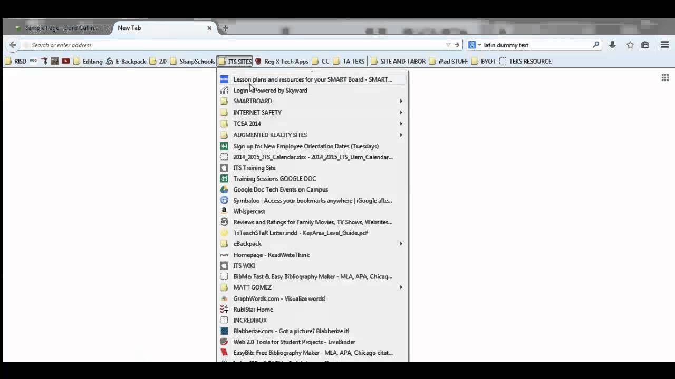Click the Google search engine icon

(x=472, y=45)
